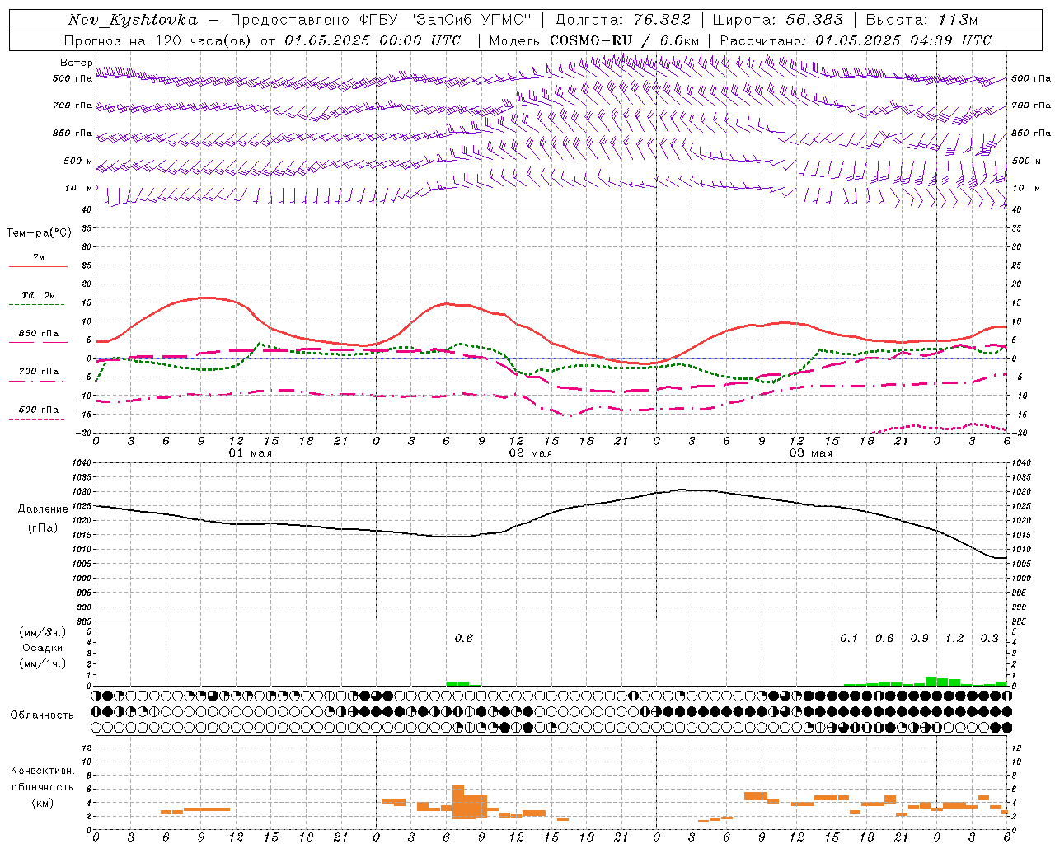Click the 500 гПа temperature legend entry
This screenshot has height=844, width=1055.
tap(39, 410)
